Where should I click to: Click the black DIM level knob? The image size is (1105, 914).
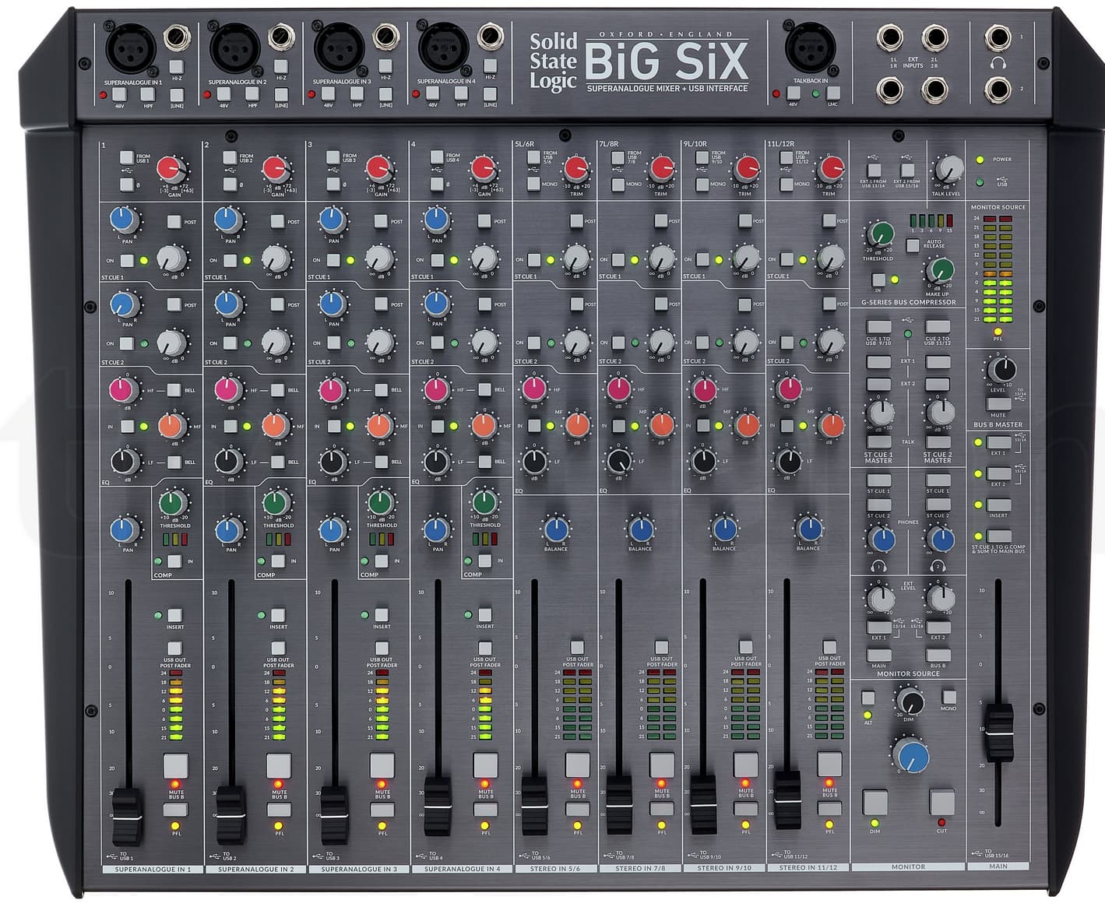(909, 701)
